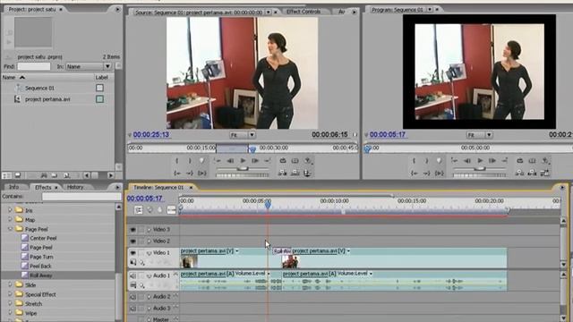
Task: Click Insert button in Source monitor
Action: (283, 173)
